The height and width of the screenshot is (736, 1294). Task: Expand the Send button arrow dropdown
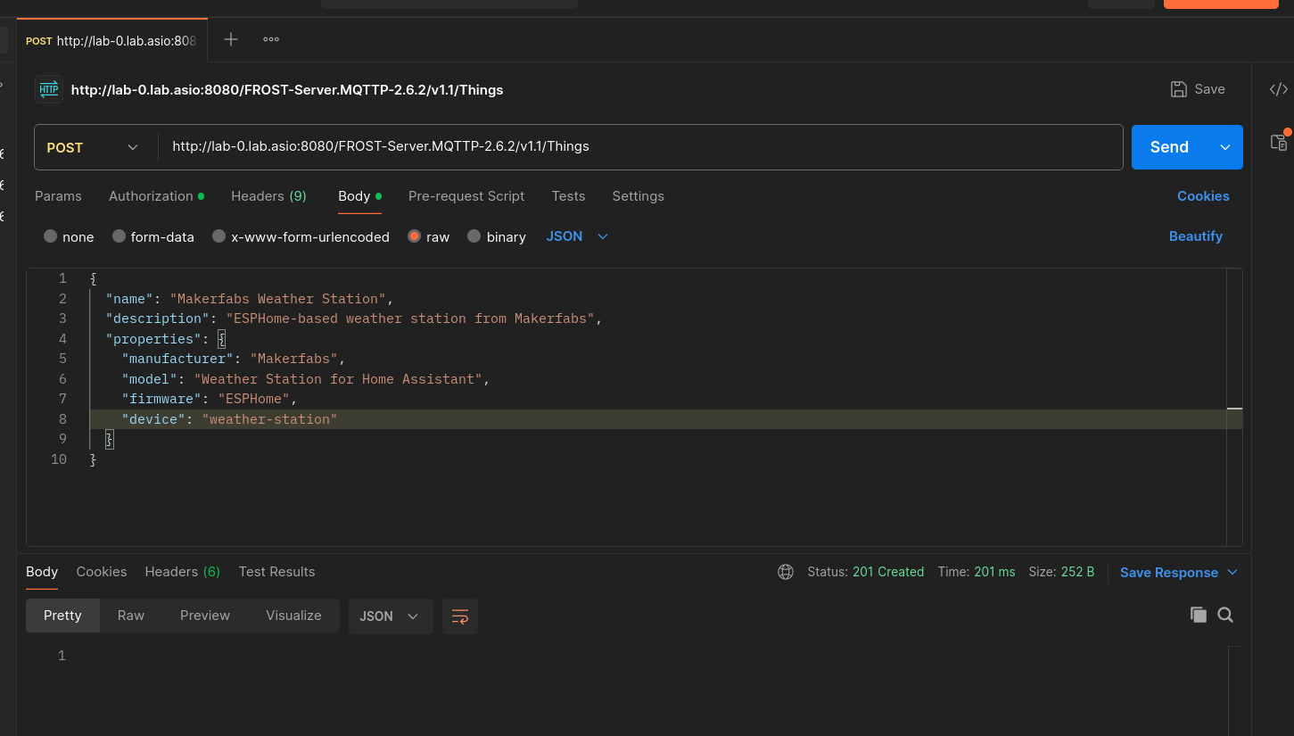(1225, 147)
